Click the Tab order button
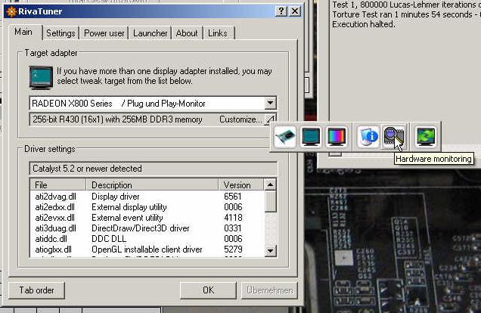Viewport: 481px width, 313px height. tap(36, 290)
